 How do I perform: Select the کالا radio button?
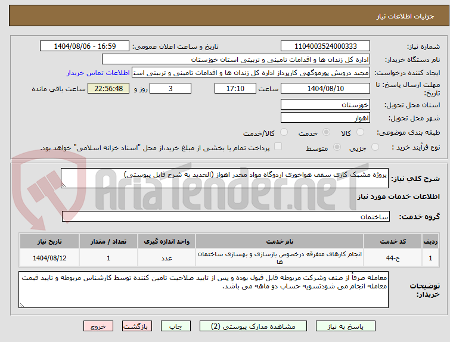pyautogui.click(x=360, y=132)
